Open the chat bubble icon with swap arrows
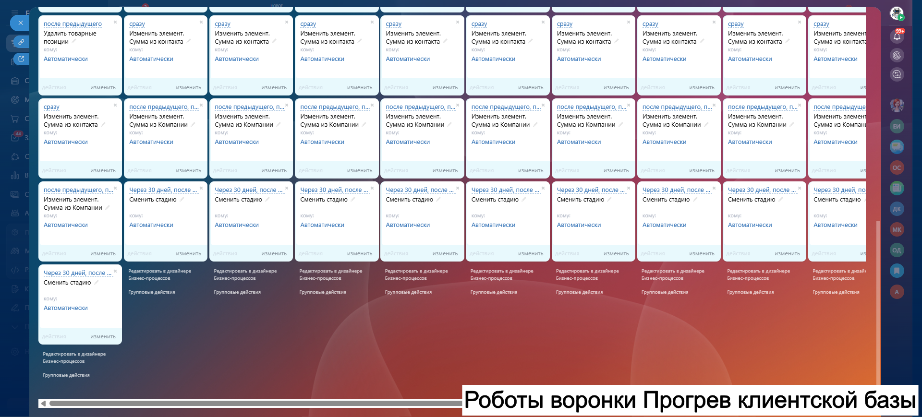The height and width of the screenshot is (417, 922). 897,74
